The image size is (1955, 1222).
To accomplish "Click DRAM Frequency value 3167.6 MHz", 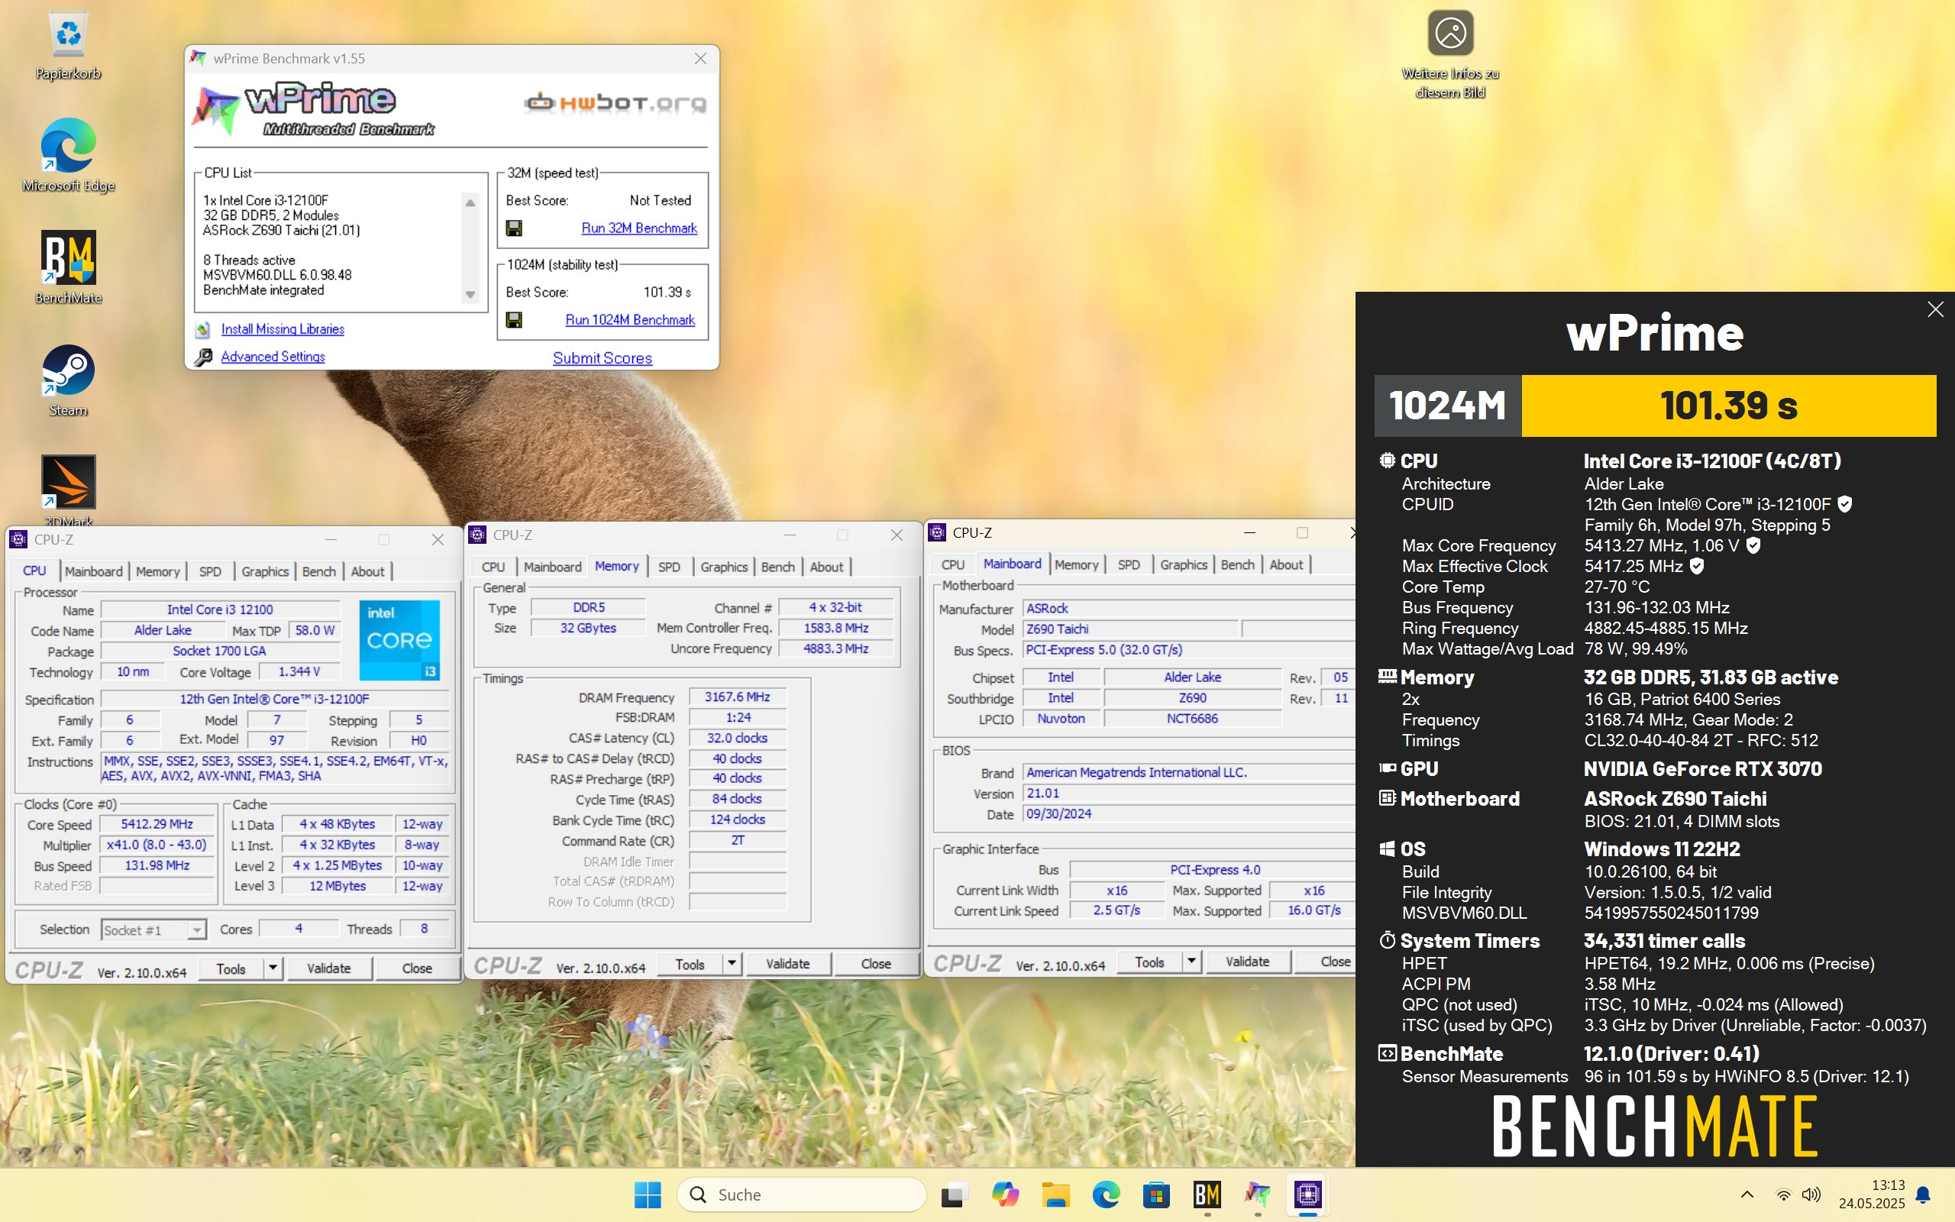I will [x=737, y=697].
